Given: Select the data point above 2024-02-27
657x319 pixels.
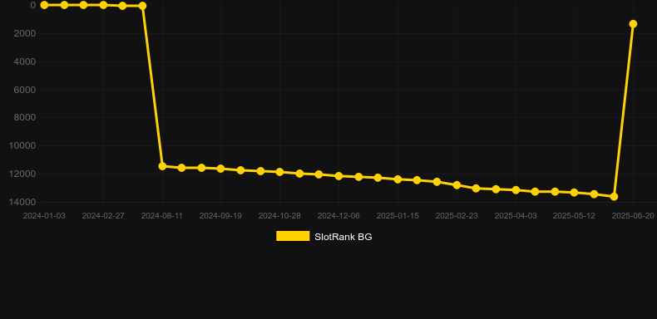Looking at the screenshot, I should pos(103,5).
